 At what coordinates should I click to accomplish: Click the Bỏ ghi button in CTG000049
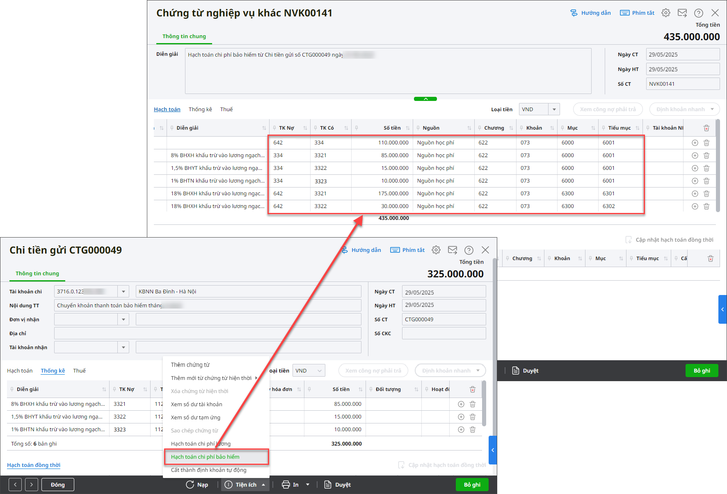[x=472, y=485]
